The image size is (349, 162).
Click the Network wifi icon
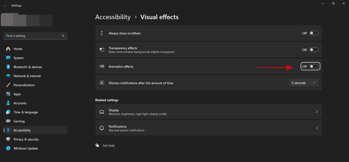pos(8,76)
